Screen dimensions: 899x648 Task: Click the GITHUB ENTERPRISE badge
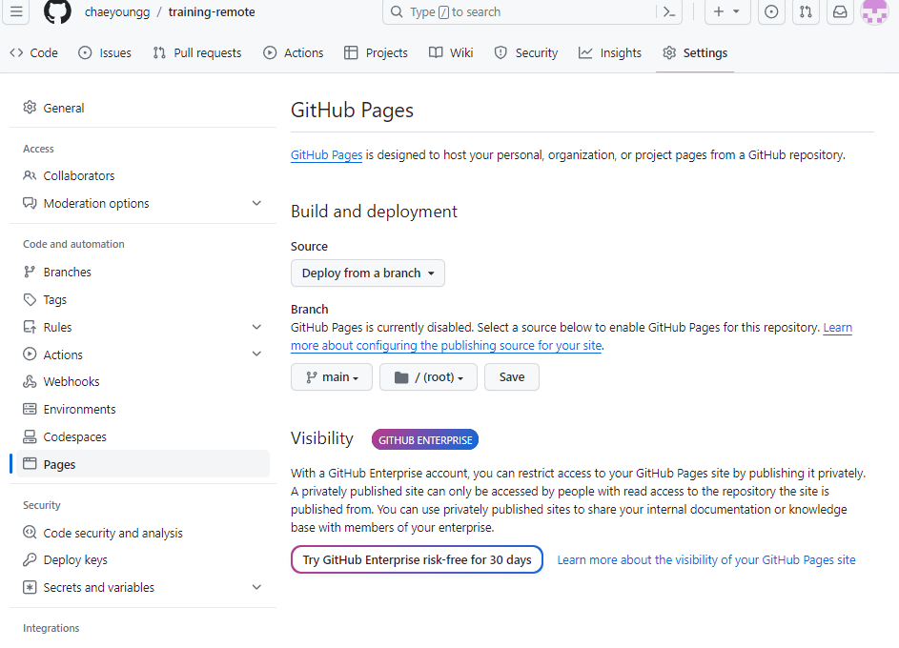[425, 440]
